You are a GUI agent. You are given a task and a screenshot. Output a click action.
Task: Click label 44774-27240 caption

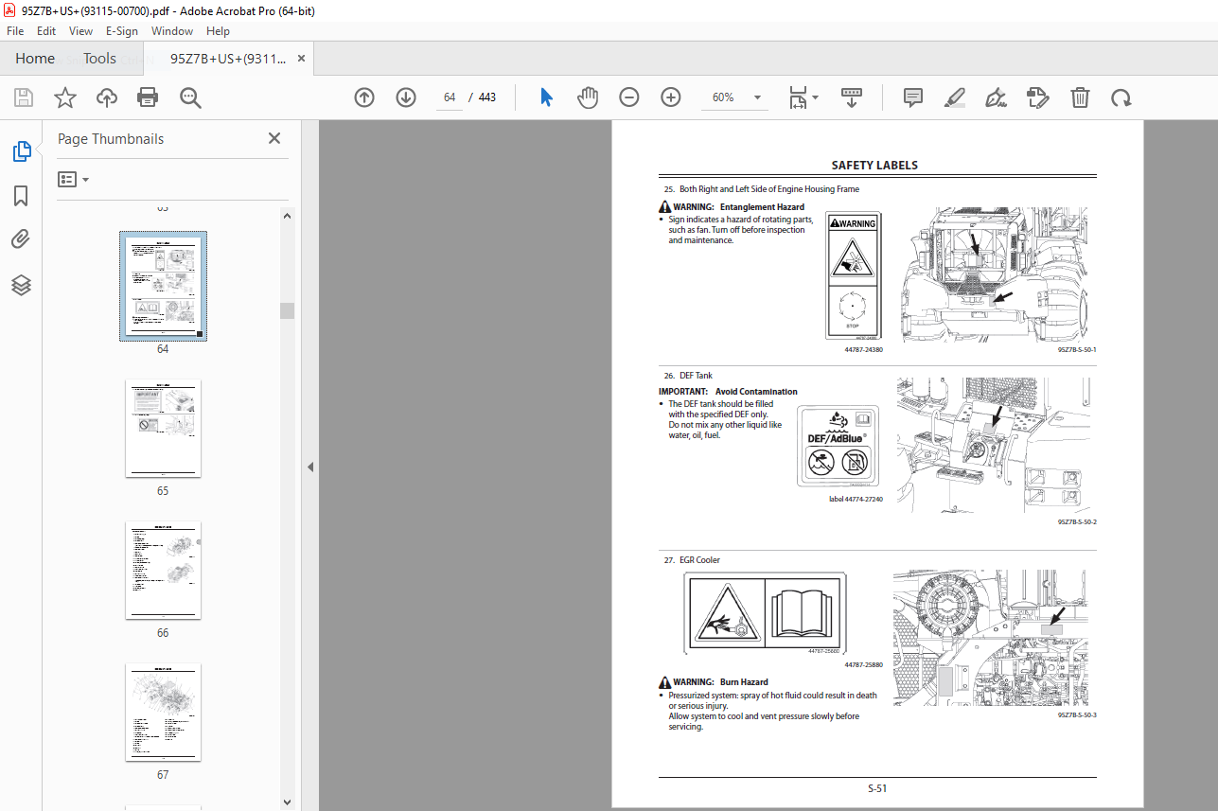click(856, 499)
